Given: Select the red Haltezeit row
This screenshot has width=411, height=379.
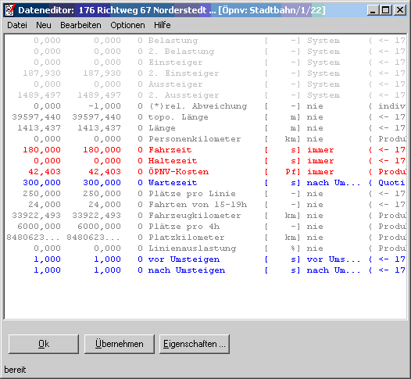Looking at the screenshot, I should coord(205,161).
